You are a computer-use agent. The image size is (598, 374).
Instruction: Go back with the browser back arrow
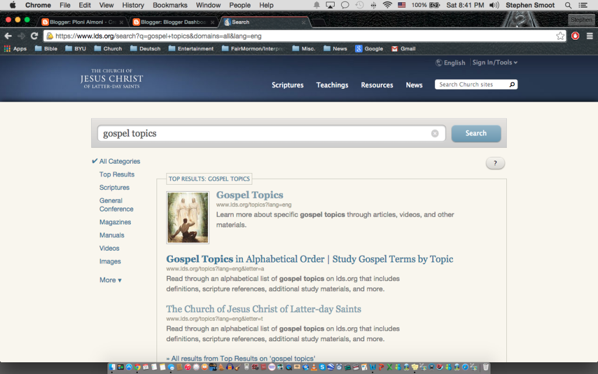pyautogui.click(x=8, y=36)
